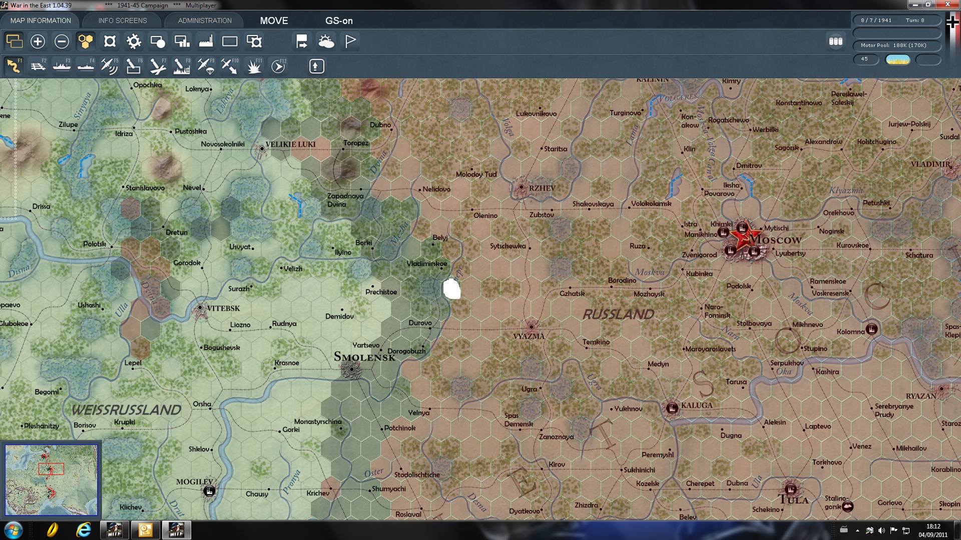Click the Velikie Luki city marker
This screenshot has height=540, width=961.
(262, 148)
